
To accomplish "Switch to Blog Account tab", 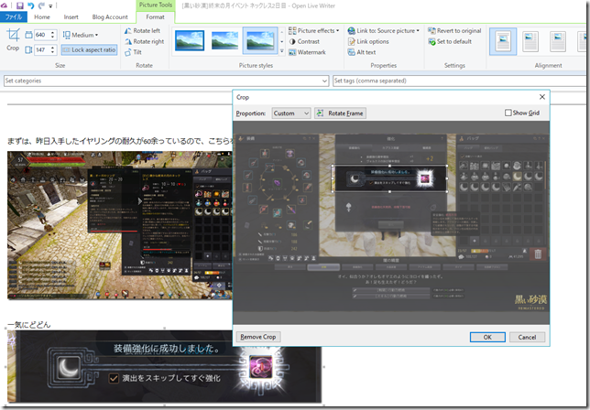I will (110, 16).
